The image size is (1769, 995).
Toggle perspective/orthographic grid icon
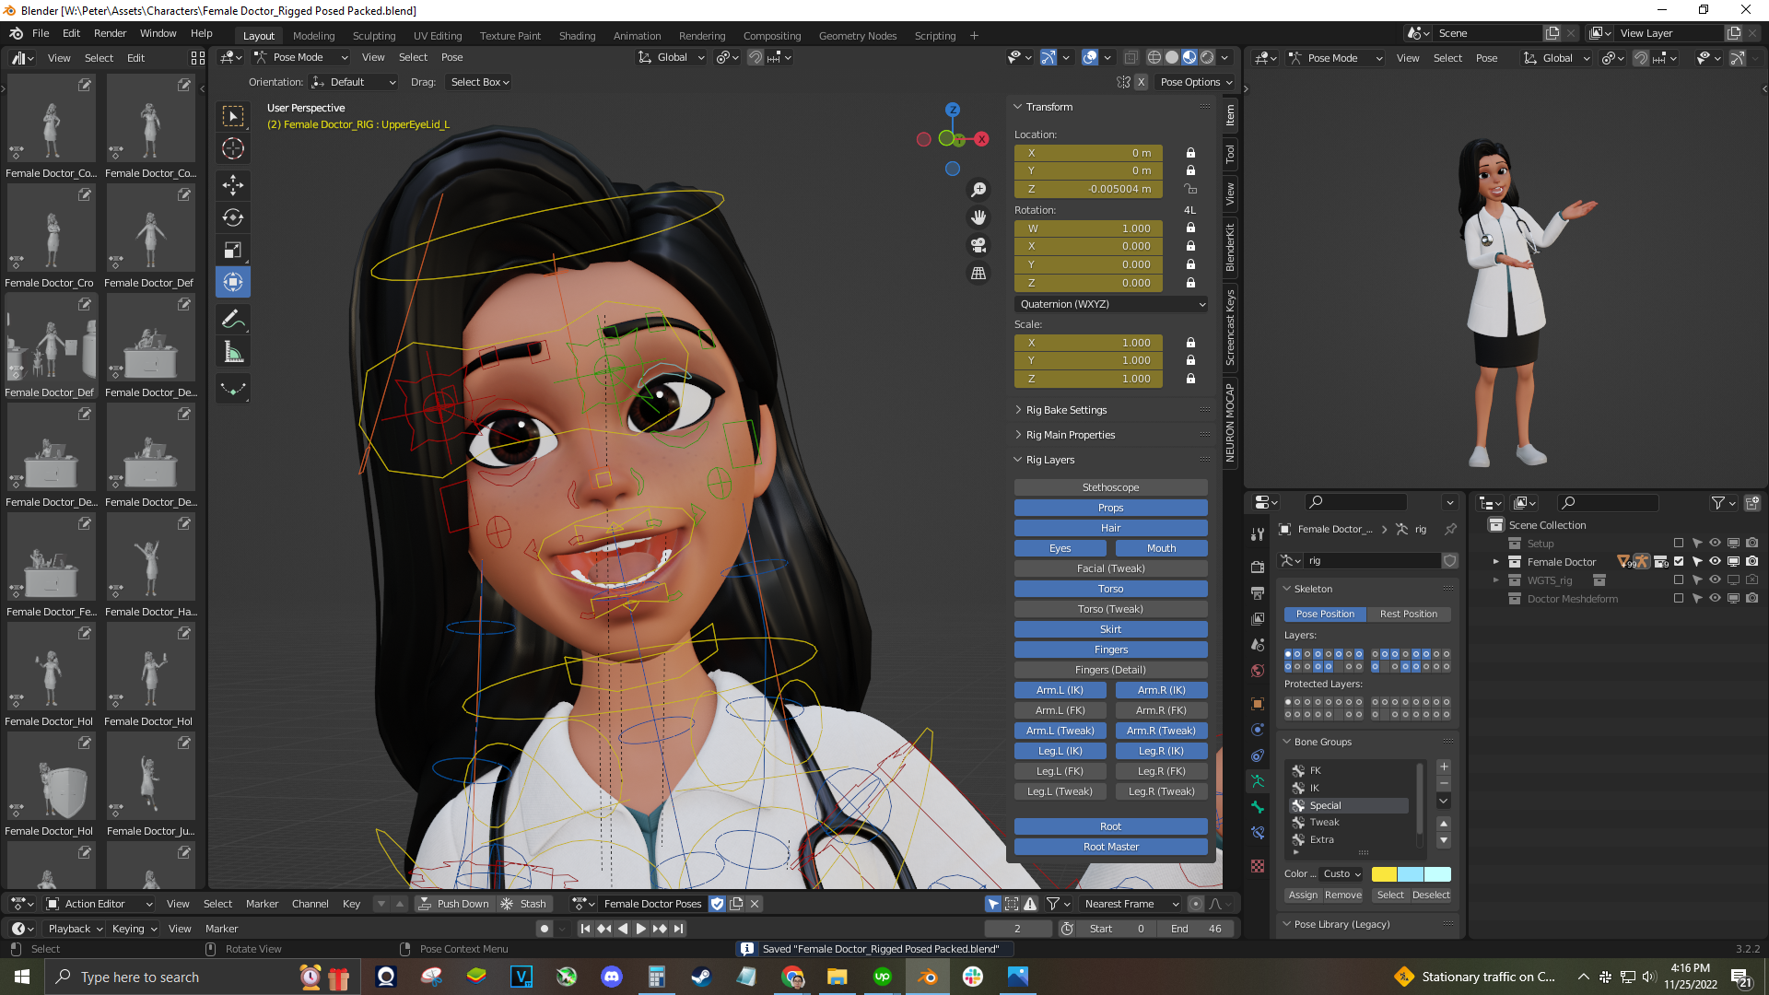tap(978, 274)
